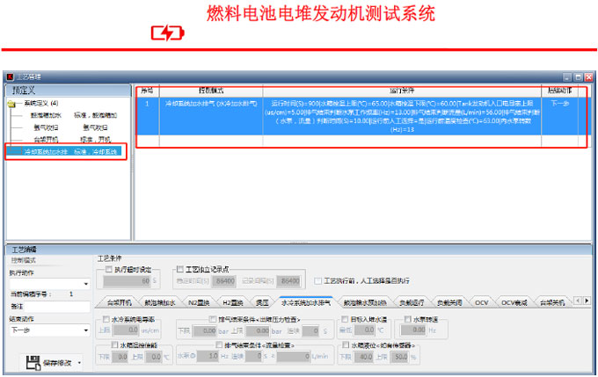This screenshot has height=377, width=598.
Task: Minimize the 工艺编辑 window
Action: coord(567,77)
